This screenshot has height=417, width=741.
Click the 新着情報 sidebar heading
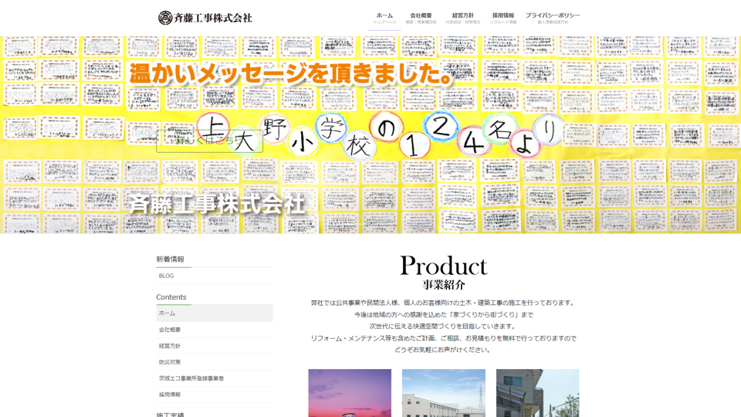[170, 259]
